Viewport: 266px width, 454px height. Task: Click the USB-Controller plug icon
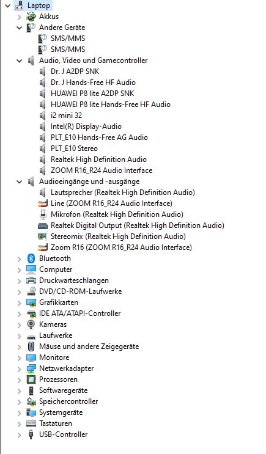coord(31,434)
